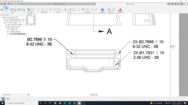Add a new document tab with plus
The height and width of the screenshot is (105, 188).
click(169, 4)
